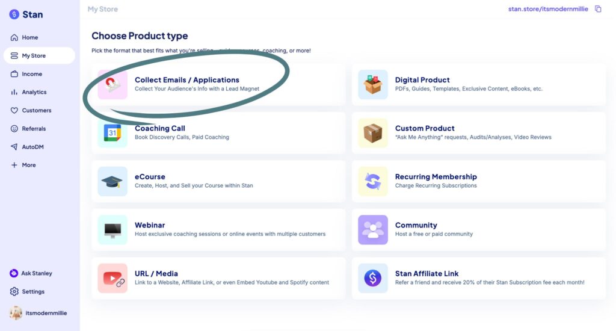Click the graduation cap eCourse icon
This screenshot has width=616, height=331.
coord(112,181)
